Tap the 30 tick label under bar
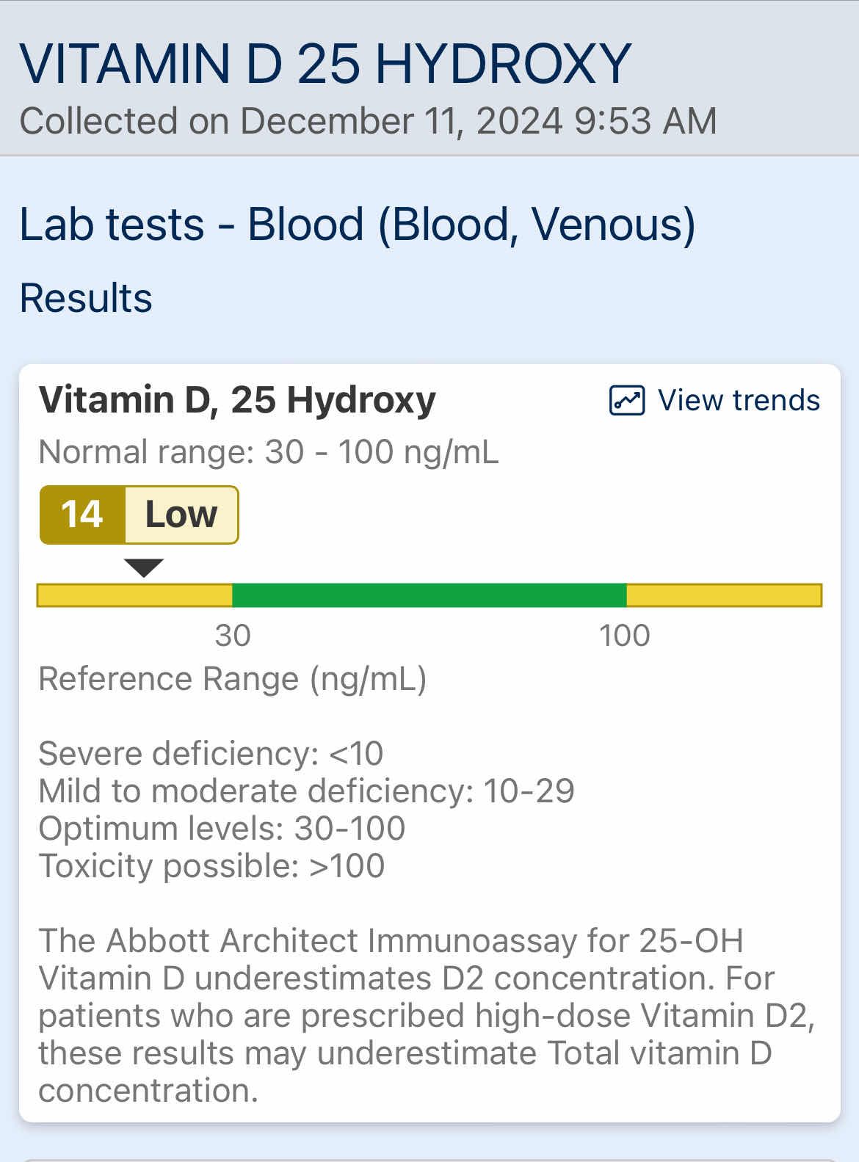859x1162 pixels. (x=233, y=636)
